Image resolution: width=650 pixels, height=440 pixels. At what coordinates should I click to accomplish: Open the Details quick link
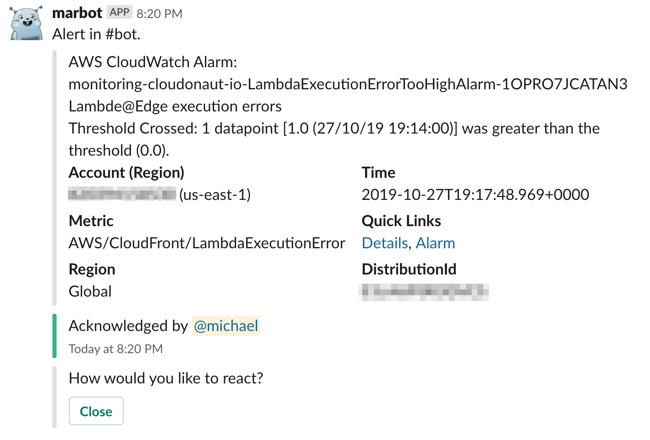[x=385, y=243]
